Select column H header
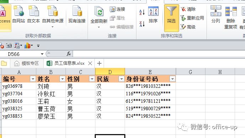Screen dimensions: 245x138 point(220,72)
